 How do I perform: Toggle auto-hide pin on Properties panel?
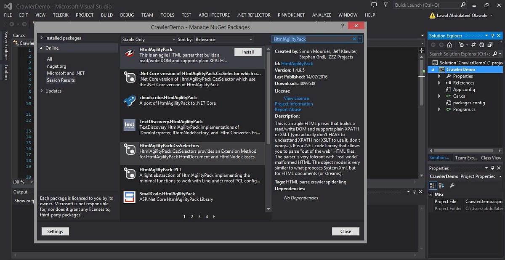493,168
